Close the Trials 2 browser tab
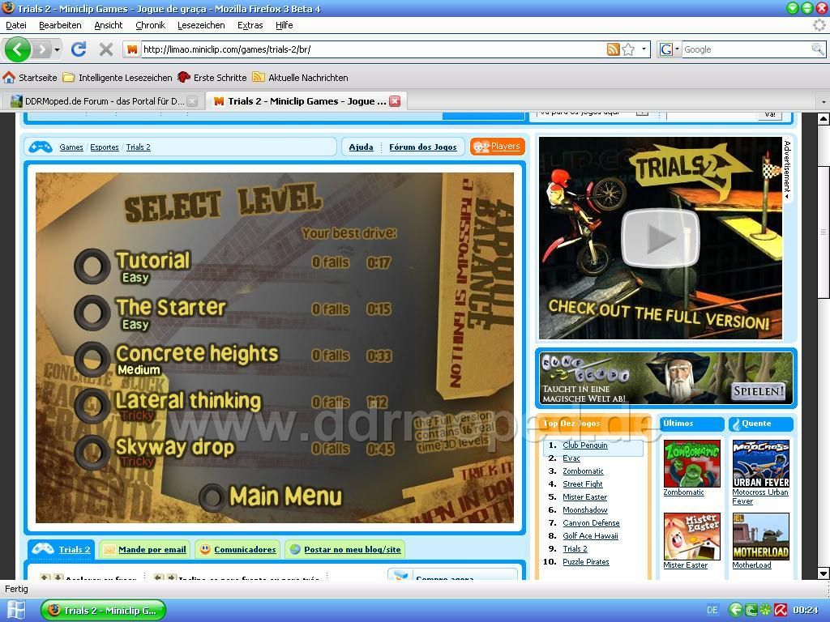This screenshot has width=830, height=622. (x=395, y=101)
